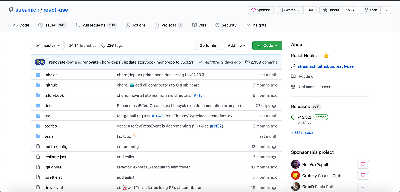This screenshot has width=400, height=192.
Task: Open the master branch dropdown
Action: (48, 46)
